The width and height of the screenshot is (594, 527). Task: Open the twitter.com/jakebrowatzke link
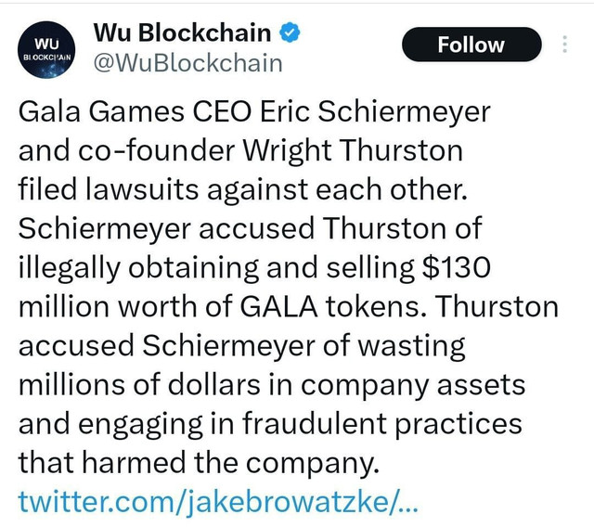(x=218, y=502)
